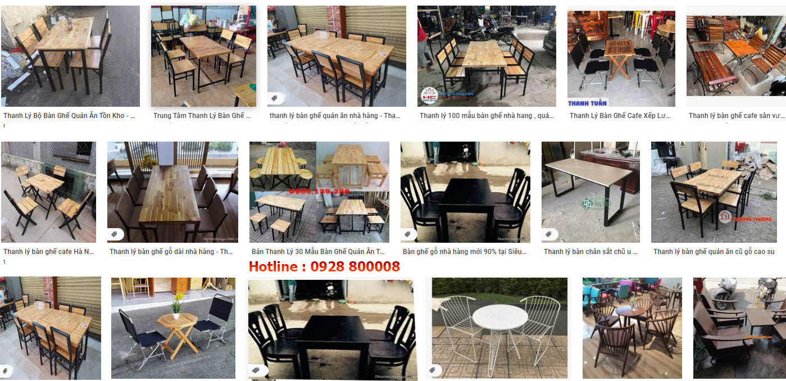786x381 pixels.
Task: Open the 'Thanh lý bàn ghế cafe sân vườn' link
Action: coord(737,116)
